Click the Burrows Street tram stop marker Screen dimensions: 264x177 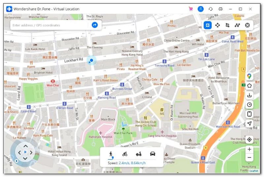point(122,85)
